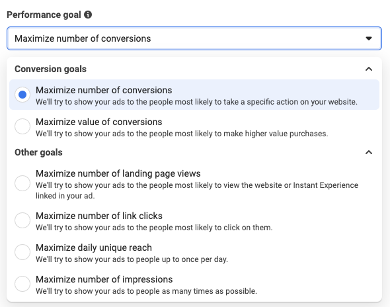Open the Performance goal dropdown arrow
Image resolution: width=390 pixels, height=307 pixels.
[369, 38]
